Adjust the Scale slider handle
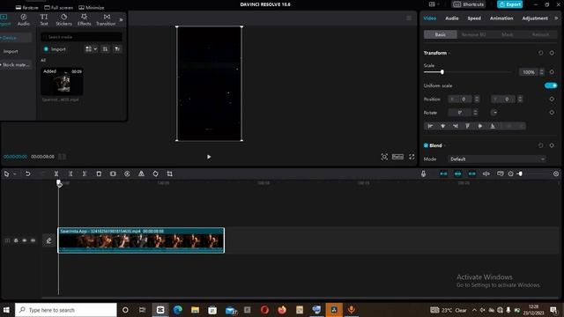This screenshot has width=564, height=317. 442,72
